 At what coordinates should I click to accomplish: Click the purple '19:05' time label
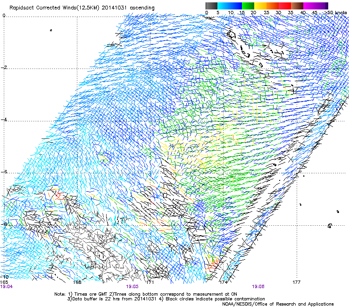coord(132,287)
